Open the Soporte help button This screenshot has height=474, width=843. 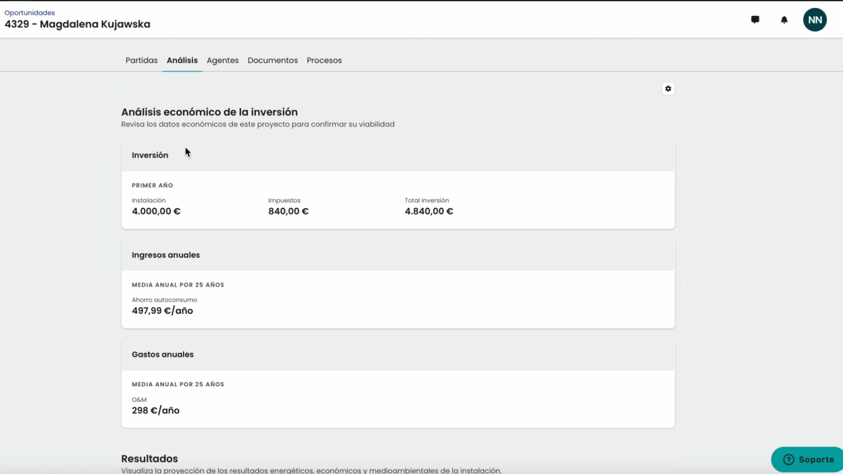[808, 460]
